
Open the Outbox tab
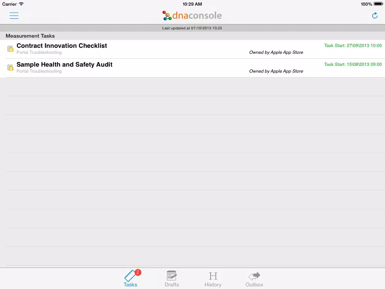[x=255, y=279]
